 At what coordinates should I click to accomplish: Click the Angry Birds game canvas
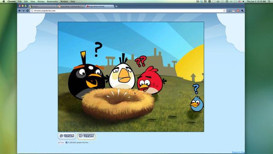coord(131,77)
